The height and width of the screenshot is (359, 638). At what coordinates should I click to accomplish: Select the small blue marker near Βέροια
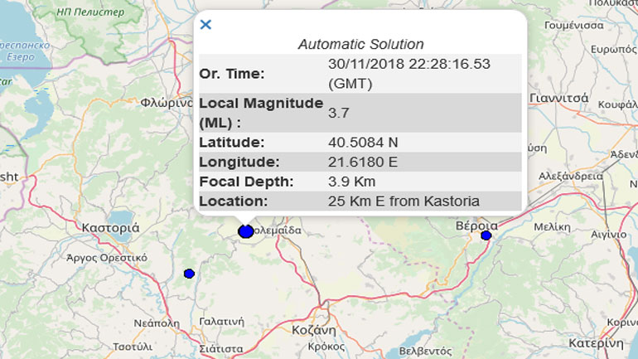486,235
